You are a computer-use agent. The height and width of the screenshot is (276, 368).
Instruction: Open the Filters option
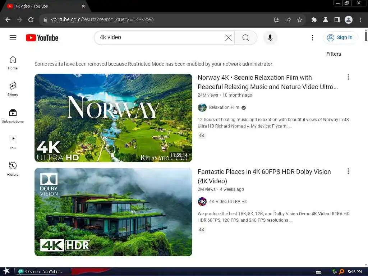pyautogui.click(x=333, y=54)
